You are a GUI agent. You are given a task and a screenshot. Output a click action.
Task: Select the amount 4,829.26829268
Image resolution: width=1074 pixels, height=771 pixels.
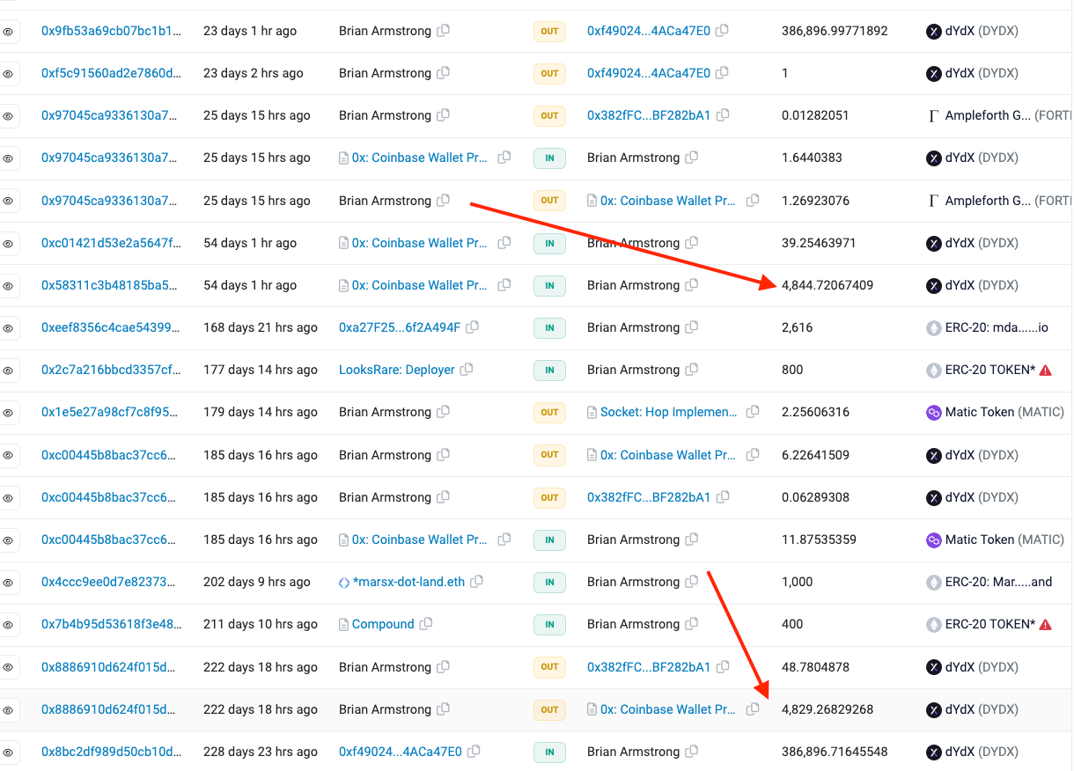click(828, 709)
